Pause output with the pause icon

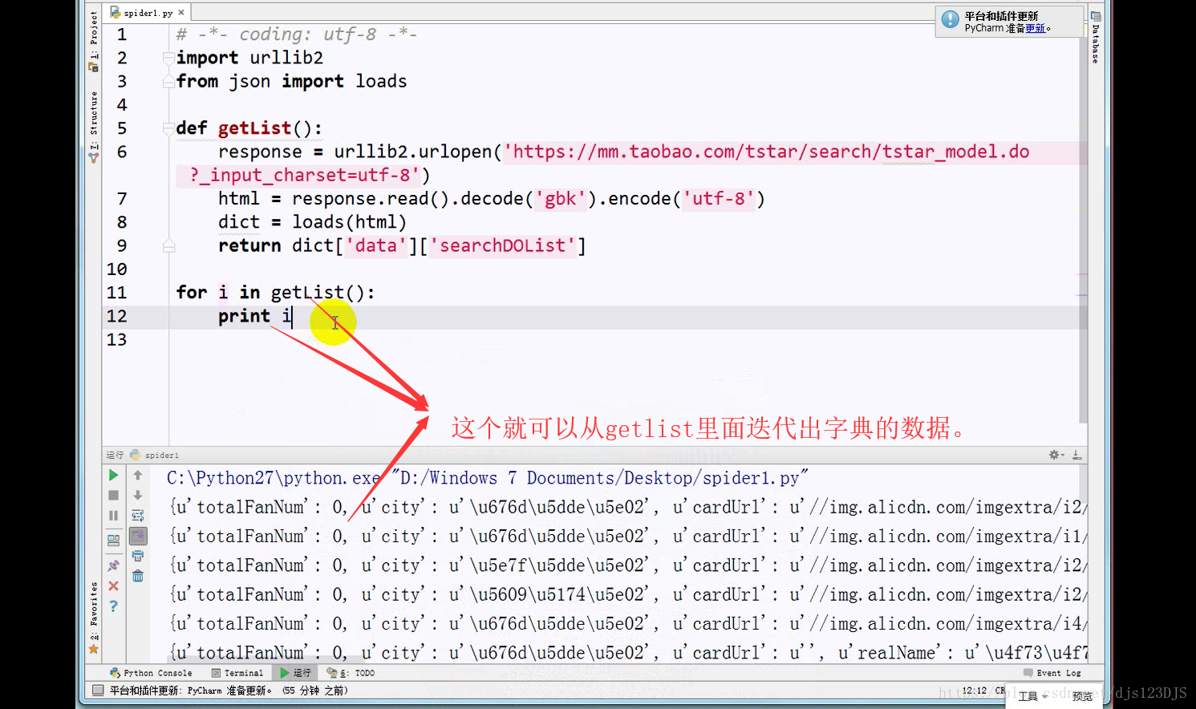point(113,516)
